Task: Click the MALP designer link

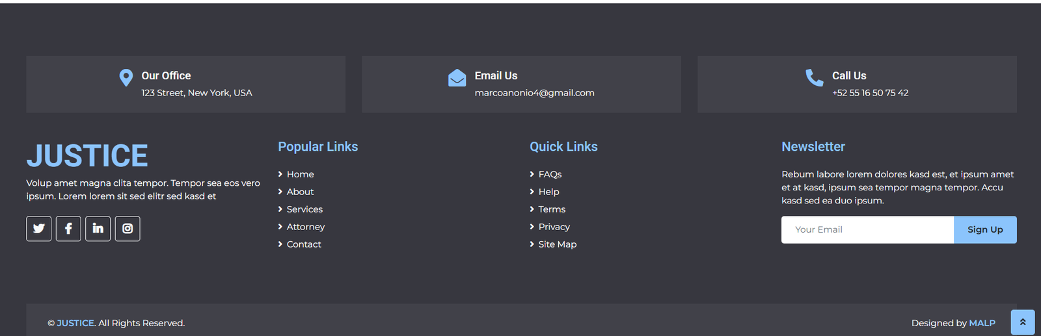Action: [982, 323]
